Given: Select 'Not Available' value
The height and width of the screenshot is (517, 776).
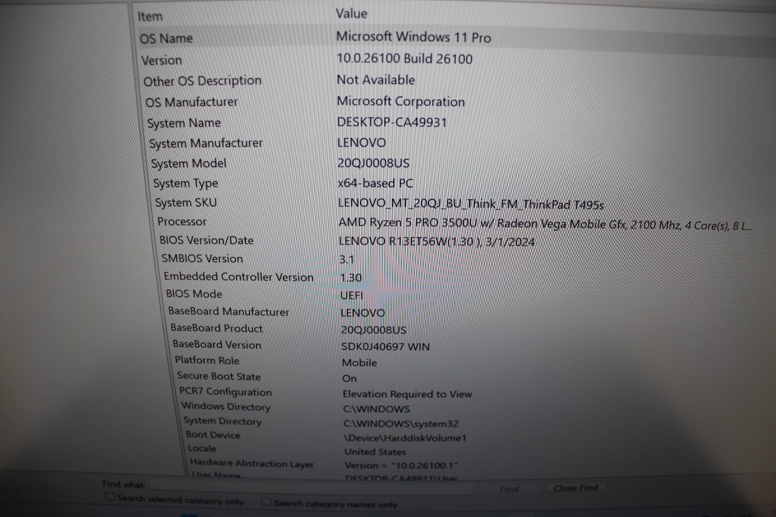Looking at the screenshot, I should pyautogui.click(x=376, y=80).
